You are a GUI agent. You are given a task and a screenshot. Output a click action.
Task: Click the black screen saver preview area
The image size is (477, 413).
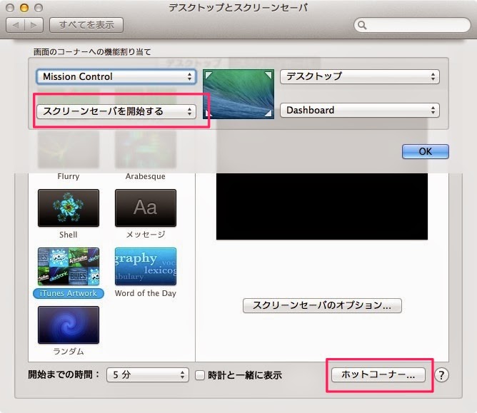pos(322,206)
